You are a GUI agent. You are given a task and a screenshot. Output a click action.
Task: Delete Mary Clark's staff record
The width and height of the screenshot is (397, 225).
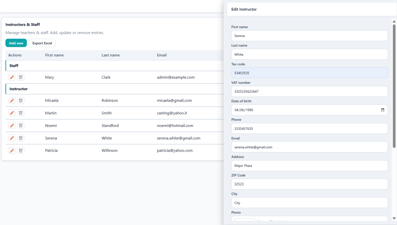(x=20, y=77)
